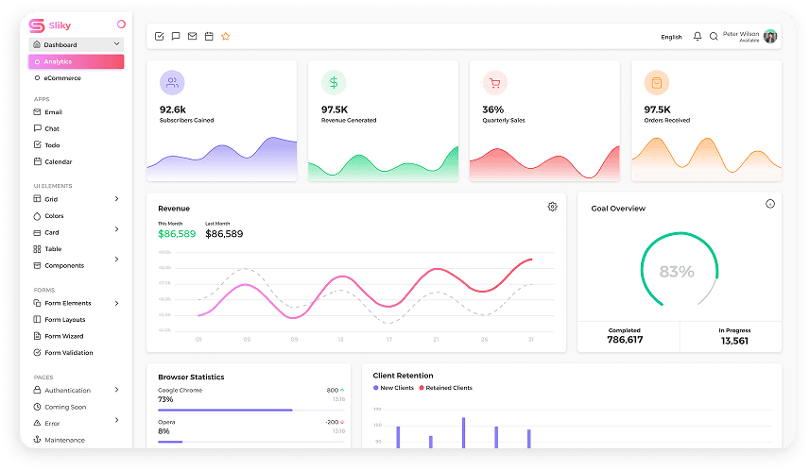Open Revenue chart settings gear
The image size is (810, 470).
pos(552,207)
